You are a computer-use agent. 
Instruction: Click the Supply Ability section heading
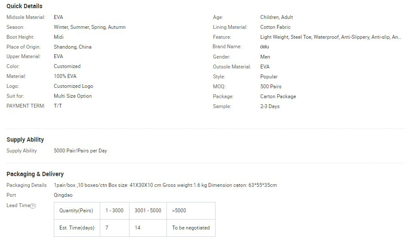point(25,140)
